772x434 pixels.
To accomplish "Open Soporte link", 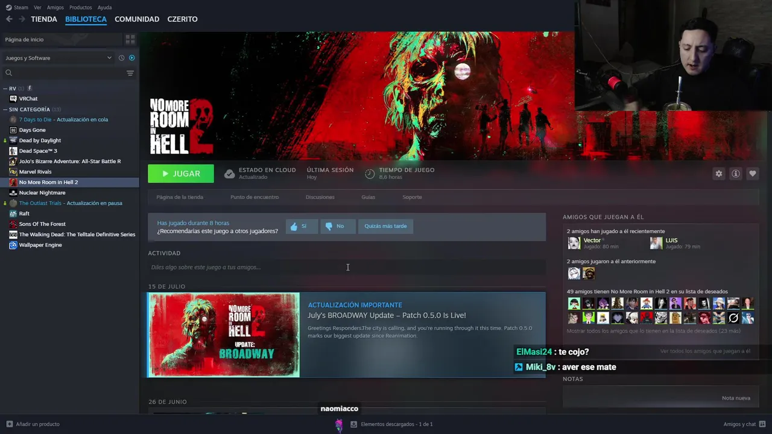I will coord(412,197).
